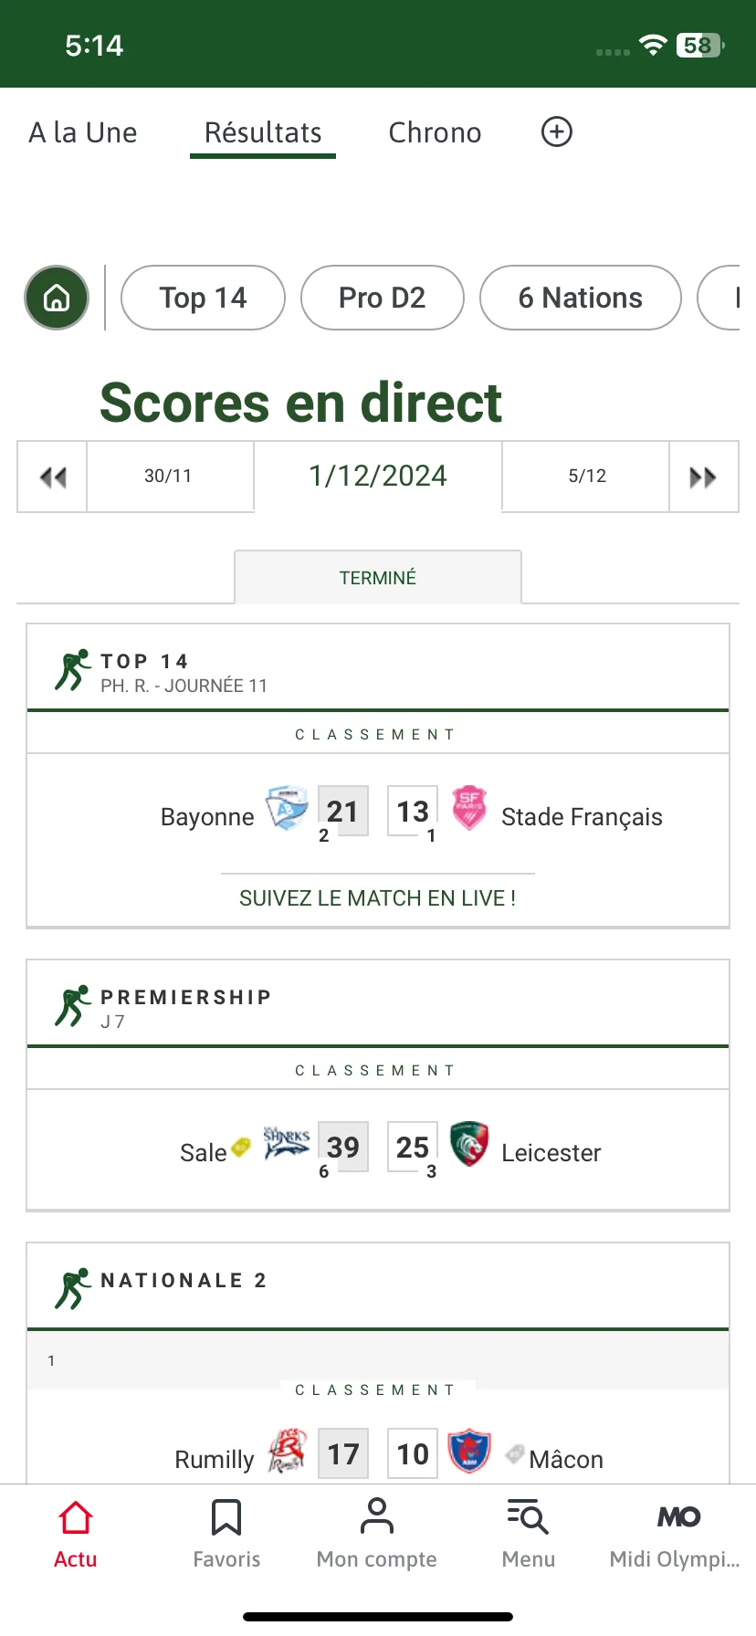Tap the Actu home icon
Image resolution: width=756 pixels, height=1636 pixels.
pyautogui.click(x=76, y=1517)
